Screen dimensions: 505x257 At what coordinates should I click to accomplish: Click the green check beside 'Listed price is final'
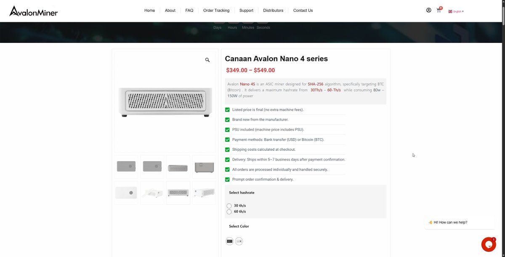(228, 110)
